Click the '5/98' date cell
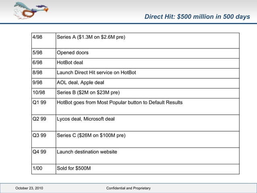The height and width of the screenshot is (193, 257). point(44,53)
